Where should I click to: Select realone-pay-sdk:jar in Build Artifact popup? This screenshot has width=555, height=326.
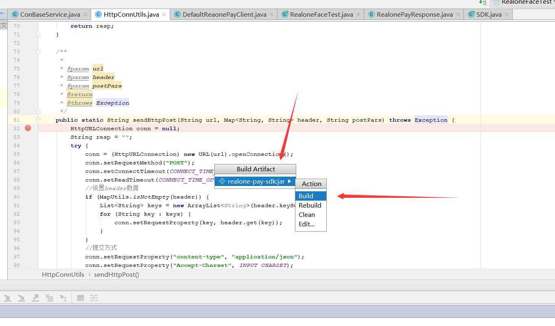(x=255, y=181)
